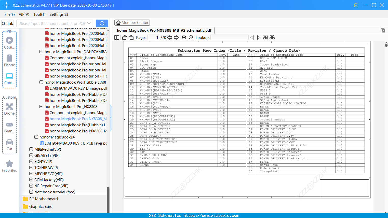Open 'honor MagicBook Pro_NX8308_M' file
Viewport: 388px width, 218px height.
point(78,131)
